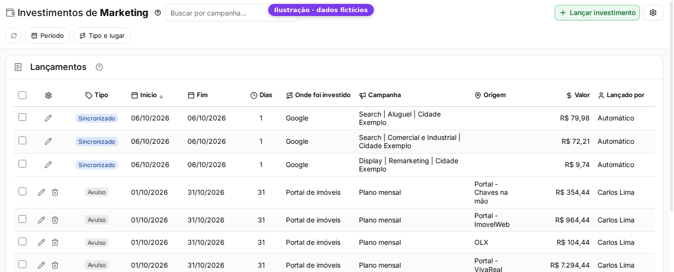This screenshot has height=272, width=674.
Task: Open the settings gear button at top right
Action: click(653, 13)
